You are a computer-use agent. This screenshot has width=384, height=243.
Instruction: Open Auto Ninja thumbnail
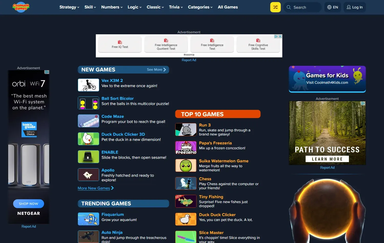click(88, 237)
